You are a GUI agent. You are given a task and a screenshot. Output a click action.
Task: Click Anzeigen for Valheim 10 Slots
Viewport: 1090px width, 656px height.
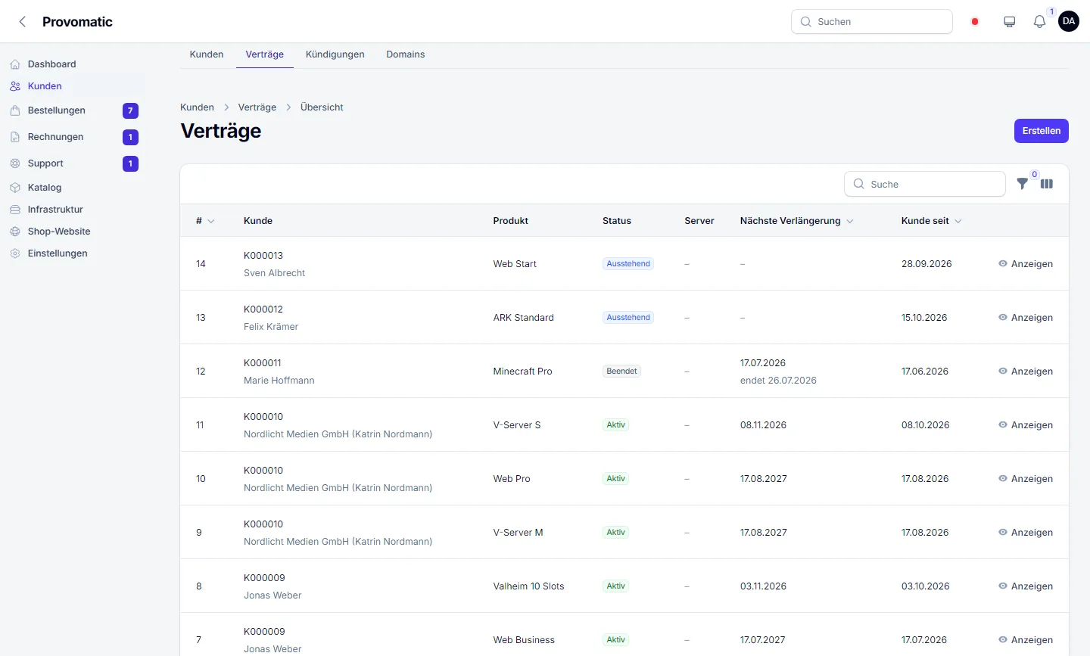[x=1026, y=586]
